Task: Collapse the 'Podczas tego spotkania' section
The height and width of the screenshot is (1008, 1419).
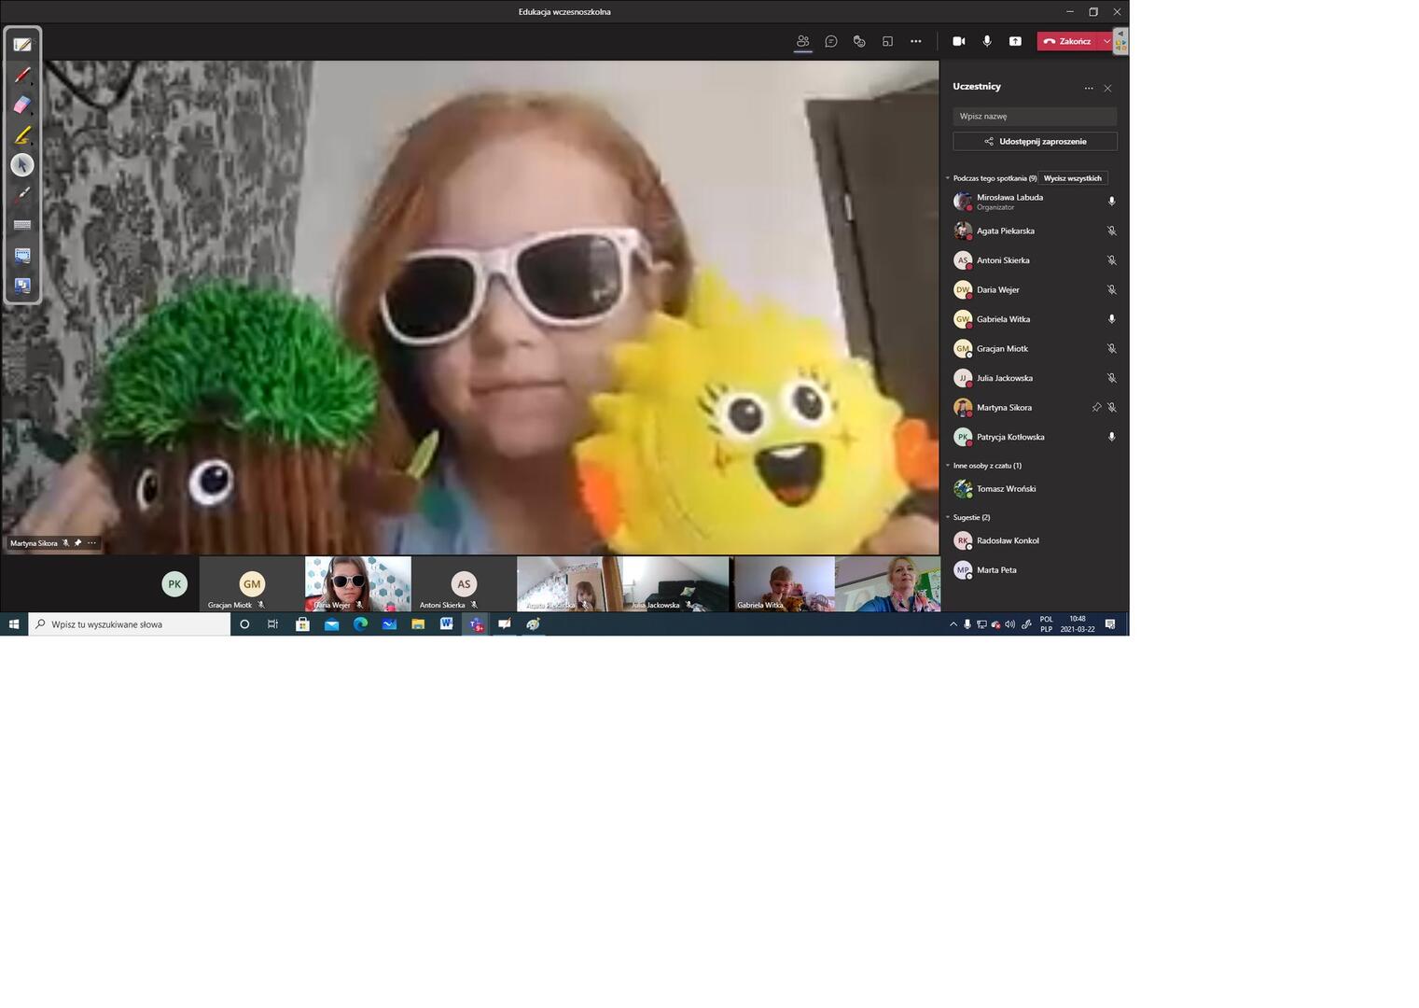Action: pyautogui.click(x=948, y=178)
